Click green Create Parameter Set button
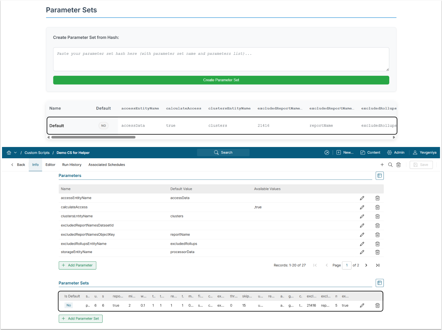 point(221,80)
